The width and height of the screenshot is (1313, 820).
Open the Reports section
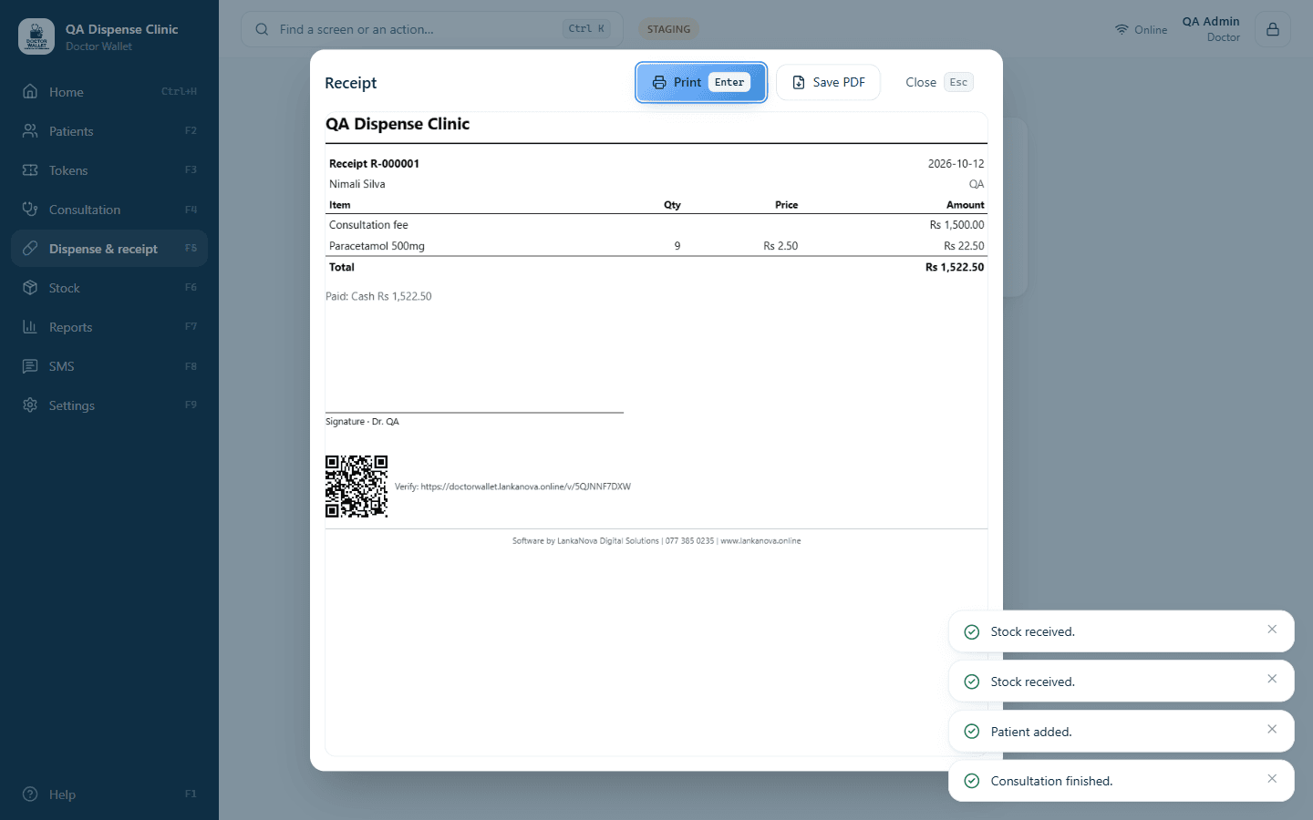(x=109, y=326)
